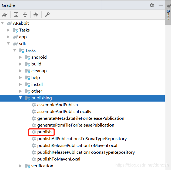Expand the help task group
The width and height of the screenshot is (171, 170).
[x=20, y=78]
